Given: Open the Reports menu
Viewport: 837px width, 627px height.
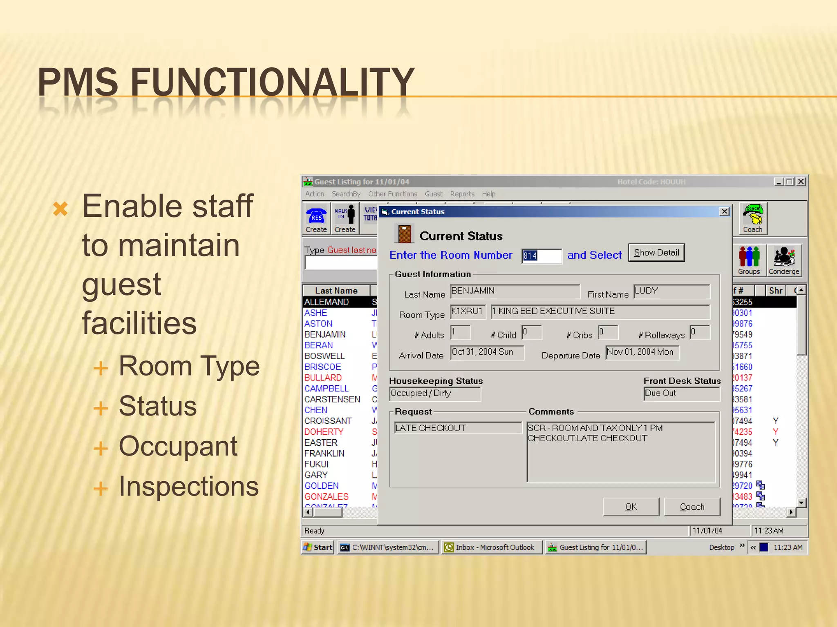Looking at the screenshot, I should [462, 194].
